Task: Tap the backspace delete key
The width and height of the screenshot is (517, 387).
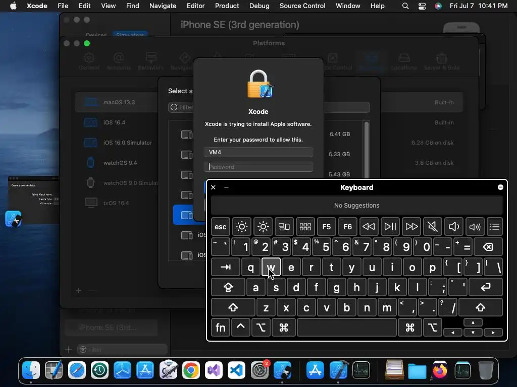Action: click(488, 247)
